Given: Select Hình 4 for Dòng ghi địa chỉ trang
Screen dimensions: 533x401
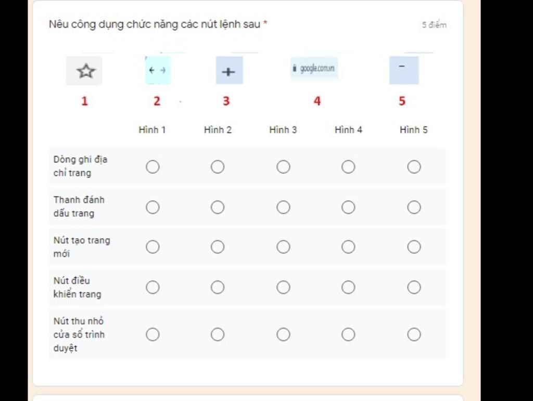Looking at the screenshot, I should 348,167.
